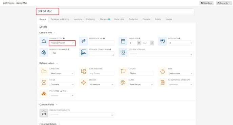The height and width of the screenshot is (125, 233).
Task: Click the shelf life date picker icon
Action: 139,43
